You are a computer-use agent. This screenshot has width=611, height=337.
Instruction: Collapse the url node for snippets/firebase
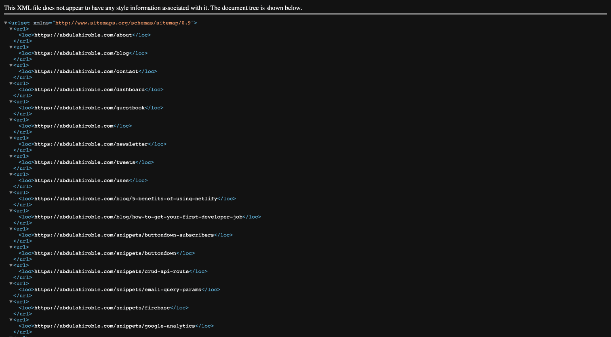(11, 301)
